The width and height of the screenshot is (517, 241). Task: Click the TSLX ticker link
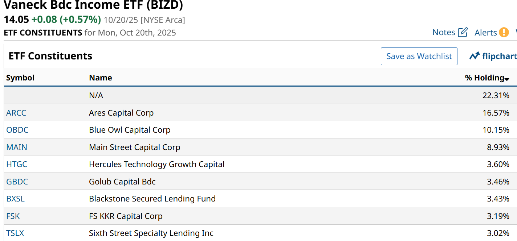pyautogui.click(x=15, y=233)
